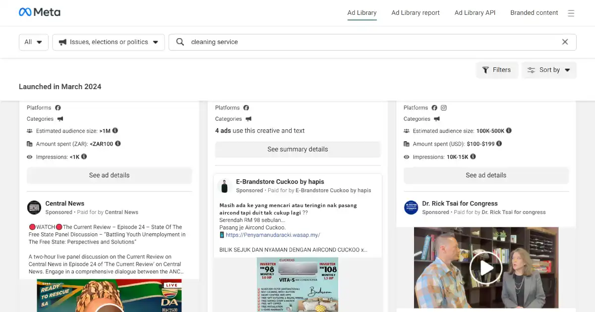Click the Launched in March 2024 heading

click(60, 87)
